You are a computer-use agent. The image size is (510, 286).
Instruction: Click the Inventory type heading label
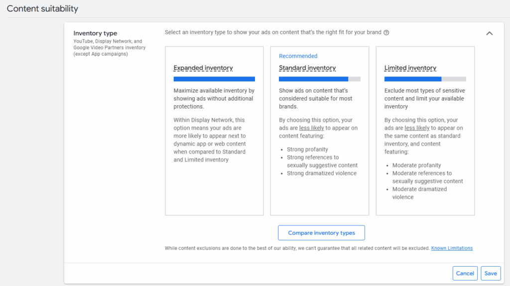coord(95,33)
